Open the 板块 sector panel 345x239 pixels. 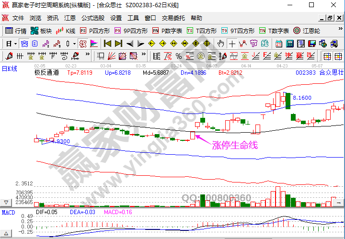pyautogui.click(x=41, y=31)
